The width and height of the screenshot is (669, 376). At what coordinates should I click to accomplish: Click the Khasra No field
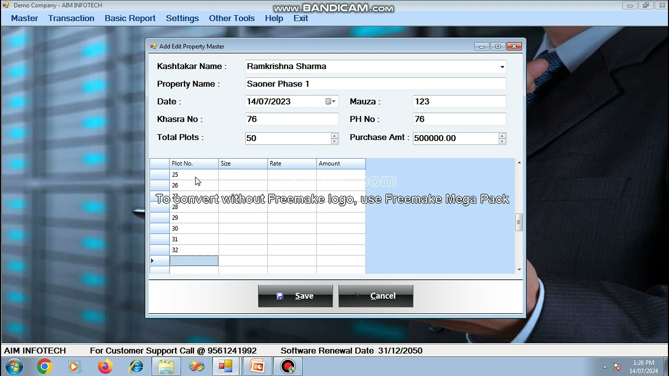[292, 119]
